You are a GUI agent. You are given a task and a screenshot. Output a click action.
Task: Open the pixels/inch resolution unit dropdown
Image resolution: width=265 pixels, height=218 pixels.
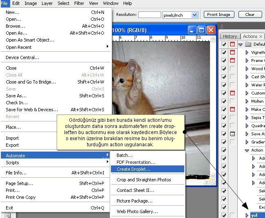coord(195,15)
